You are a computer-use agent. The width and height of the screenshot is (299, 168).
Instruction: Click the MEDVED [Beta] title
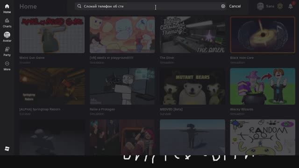[171, 109]
